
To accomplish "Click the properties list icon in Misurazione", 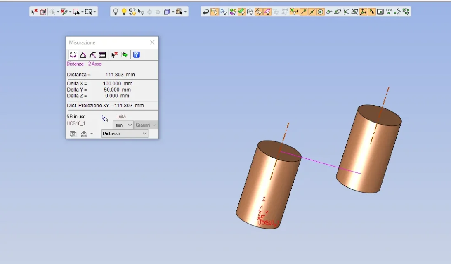I will pos(102,54).
